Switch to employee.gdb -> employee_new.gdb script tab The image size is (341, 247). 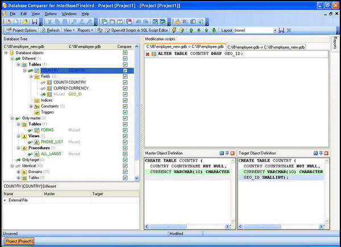pyautogui.click(x=266, y=47)
